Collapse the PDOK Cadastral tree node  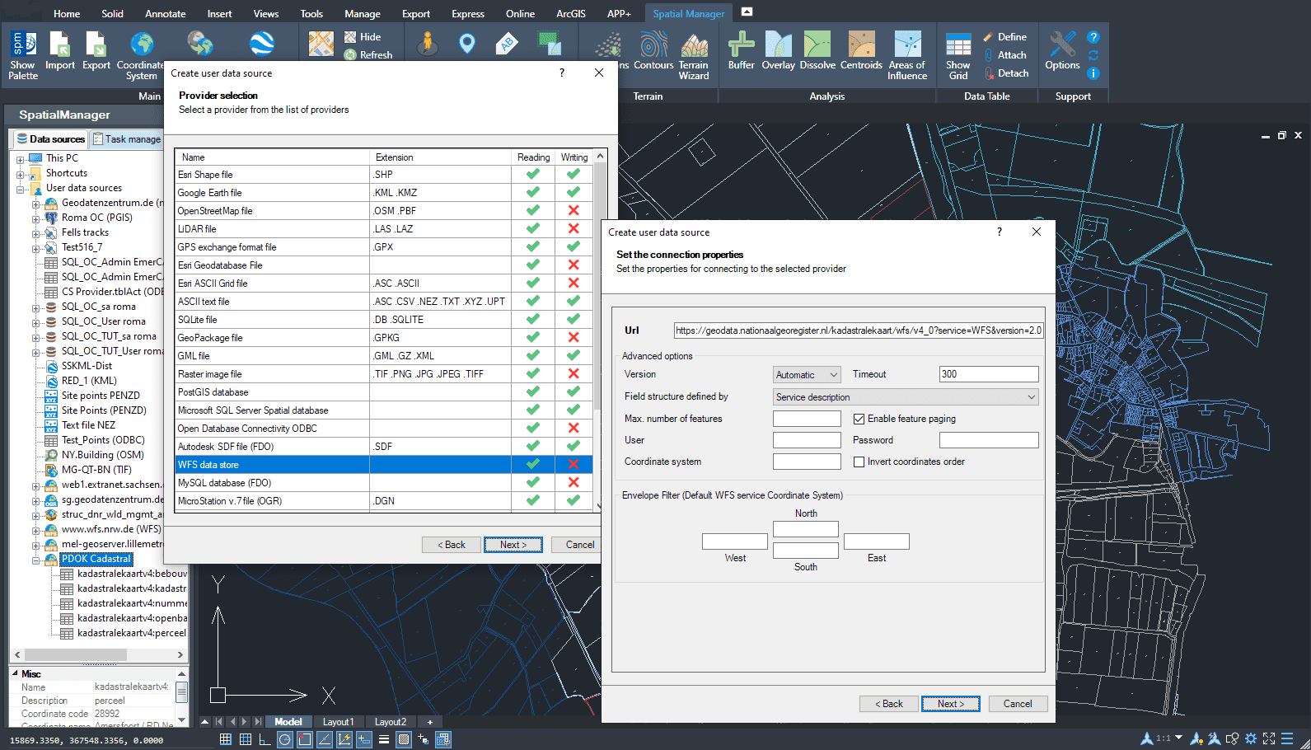coord(36,560)
